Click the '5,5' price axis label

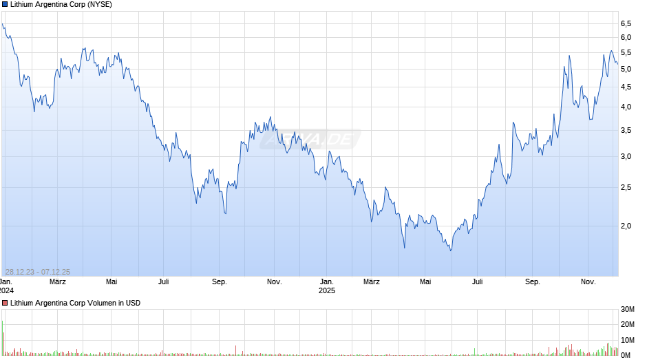coord(626,53)
